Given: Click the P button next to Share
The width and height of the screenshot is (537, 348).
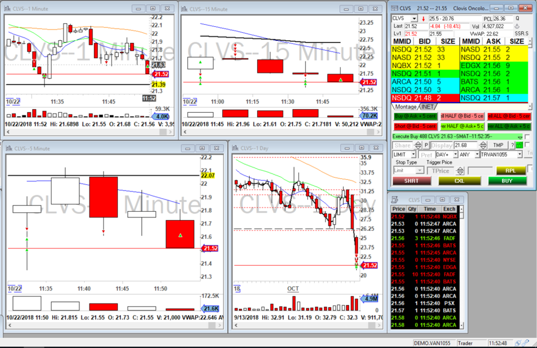Looking at the screenshot, I should coord(426,145).
